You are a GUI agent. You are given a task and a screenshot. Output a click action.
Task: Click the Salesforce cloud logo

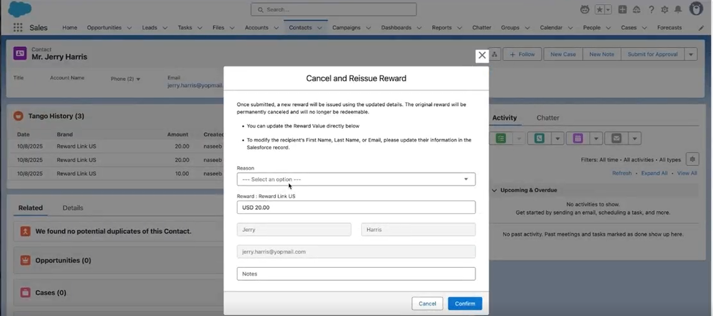tap(20, 9)
